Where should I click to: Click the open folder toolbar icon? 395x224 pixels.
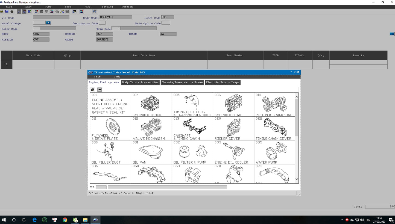pos(2,11)
